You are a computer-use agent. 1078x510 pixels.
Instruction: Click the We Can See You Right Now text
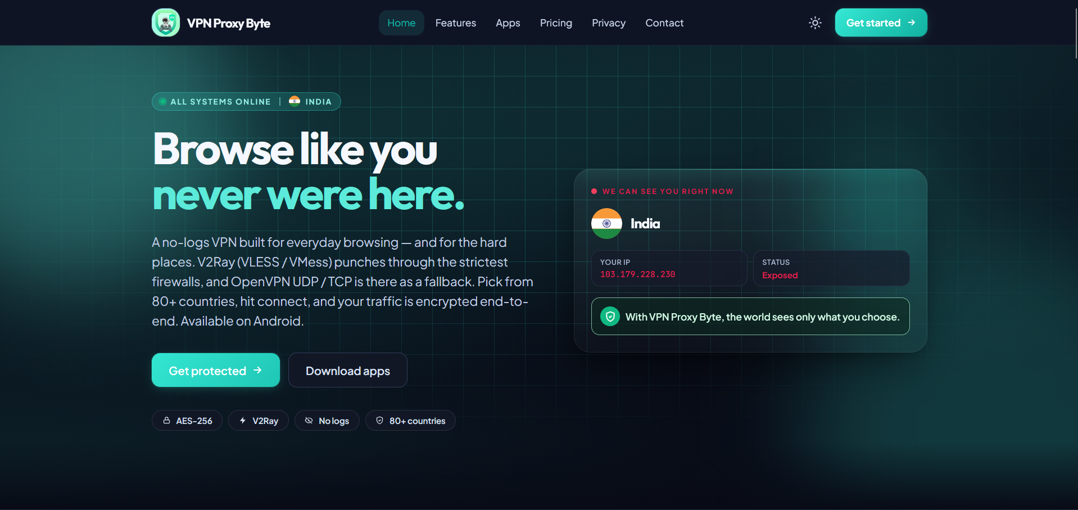tap(668, 191)
